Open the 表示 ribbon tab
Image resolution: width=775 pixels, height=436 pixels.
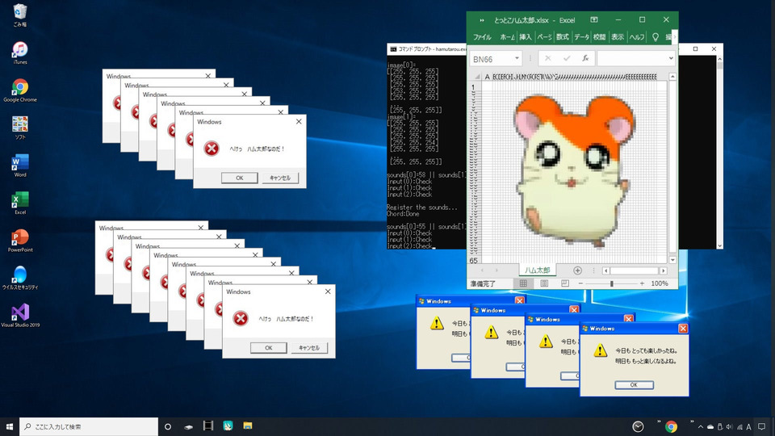618,37
